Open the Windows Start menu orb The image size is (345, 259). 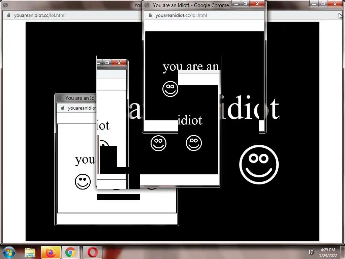[x=9, y=252]
